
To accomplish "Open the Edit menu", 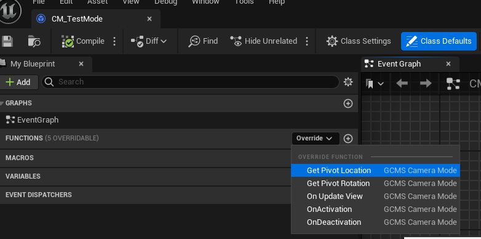I will (x=66, y=2).
